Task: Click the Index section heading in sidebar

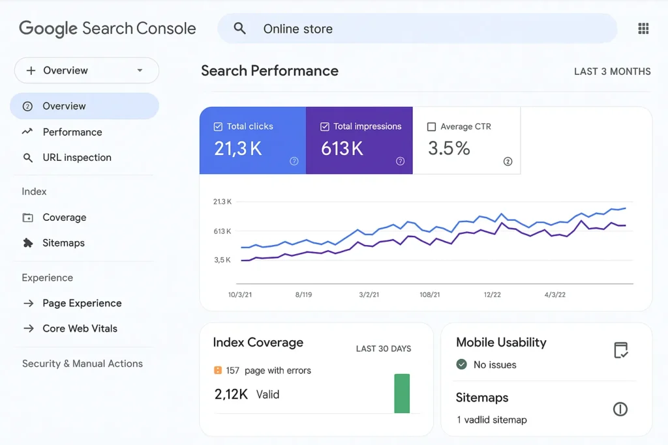Action: 34,192
